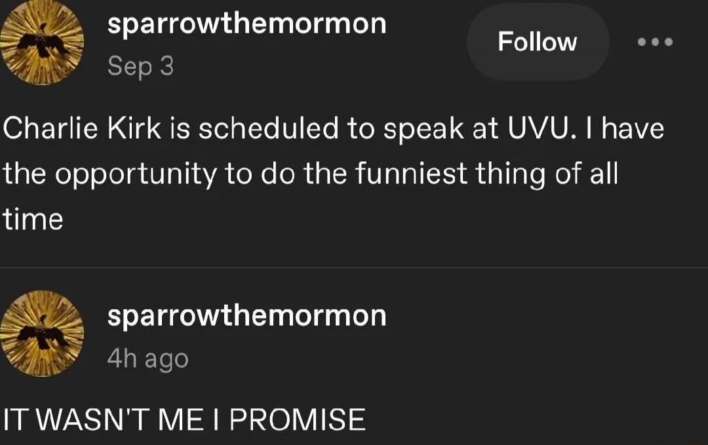Open the Charlie Kirk UVU post text

333,174
